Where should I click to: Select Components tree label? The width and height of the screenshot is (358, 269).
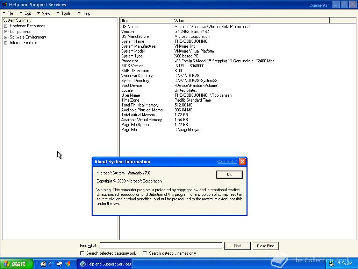(20, 32)
